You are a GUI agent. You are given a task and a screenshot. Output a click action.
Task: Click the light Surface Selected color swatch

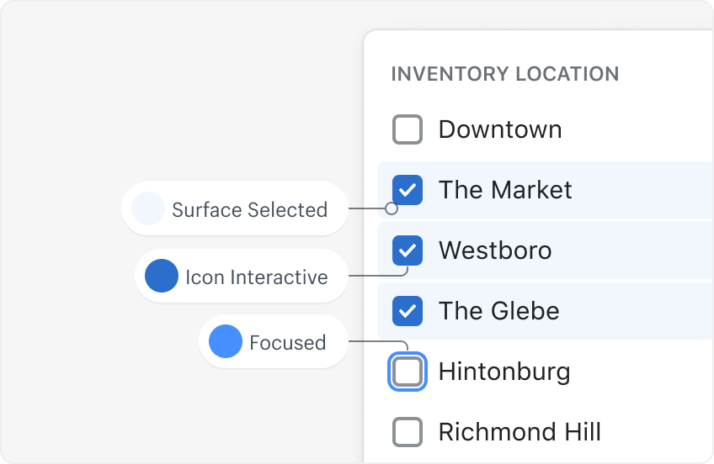[x=148, y=208]
